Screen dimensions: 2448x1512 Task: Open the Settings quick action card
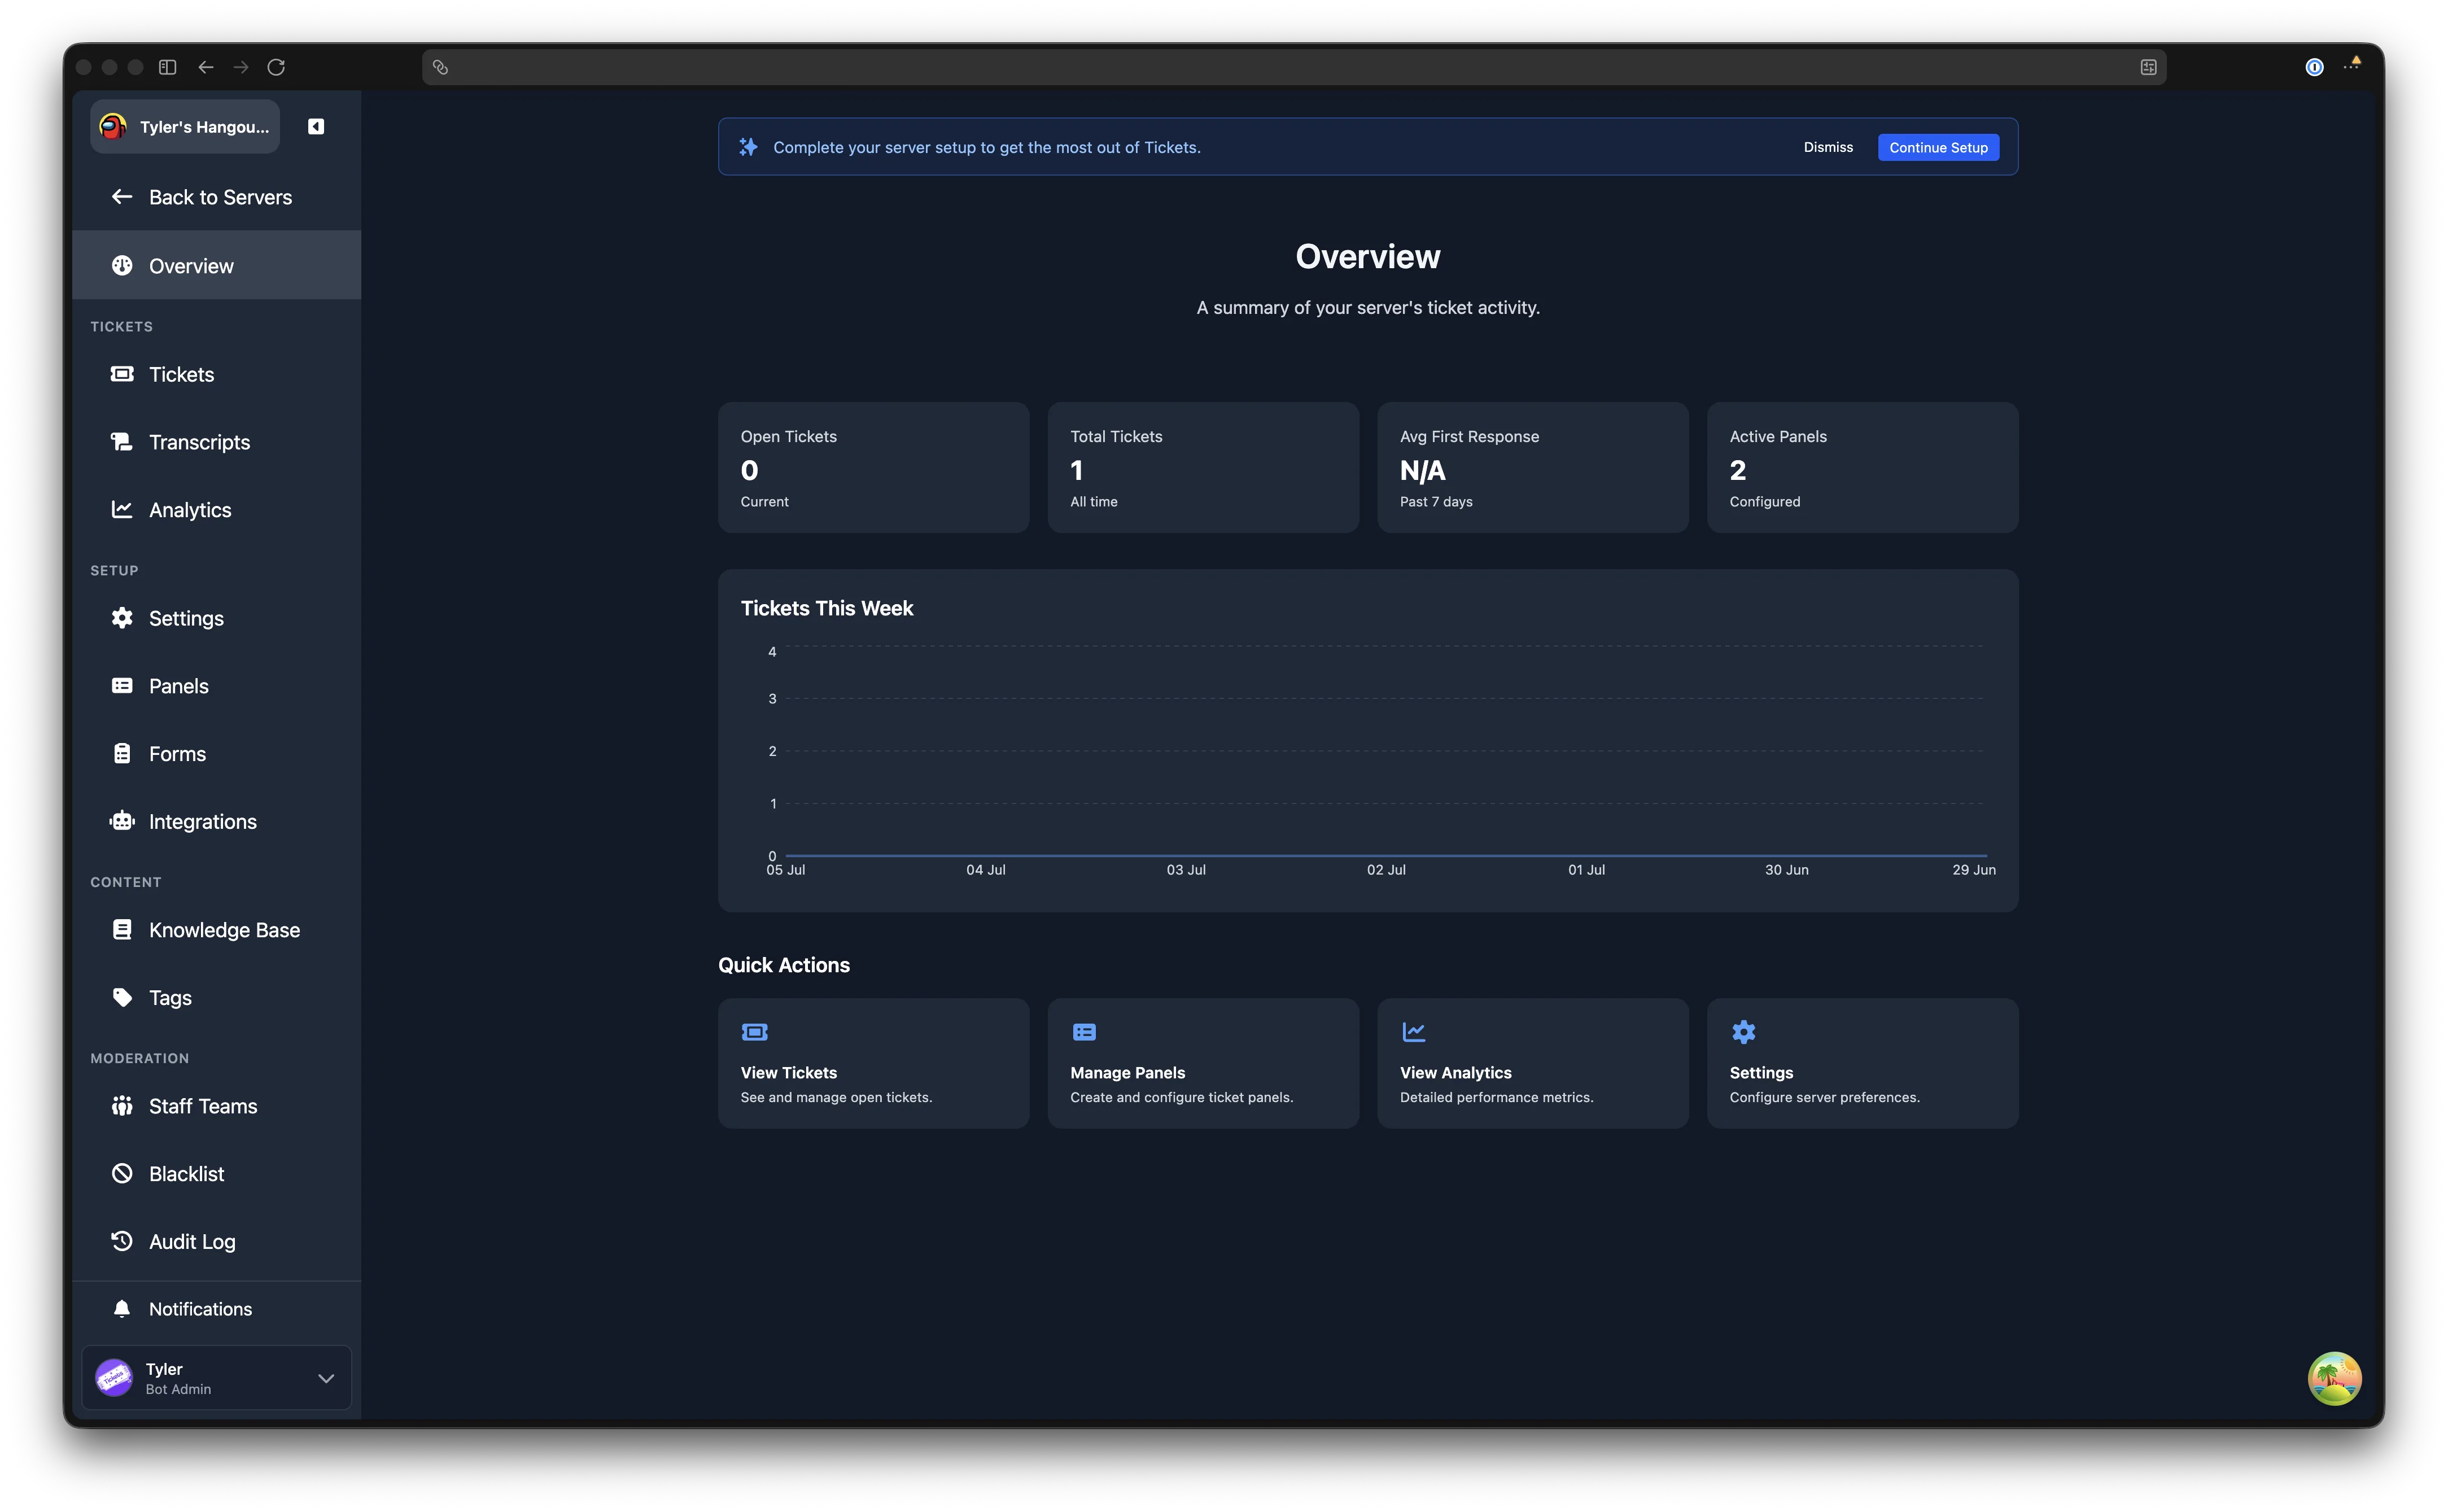(x=1863, y=1063)
